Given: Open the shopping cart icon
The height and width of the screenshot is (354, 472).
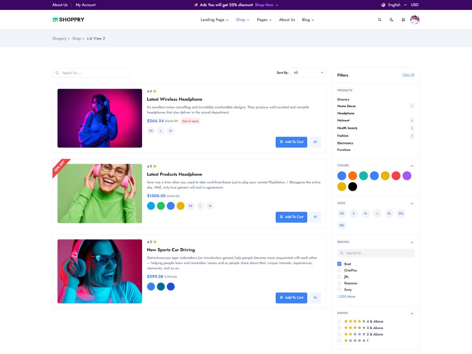Looking at the screenshot, I should (x=403, y=20).
